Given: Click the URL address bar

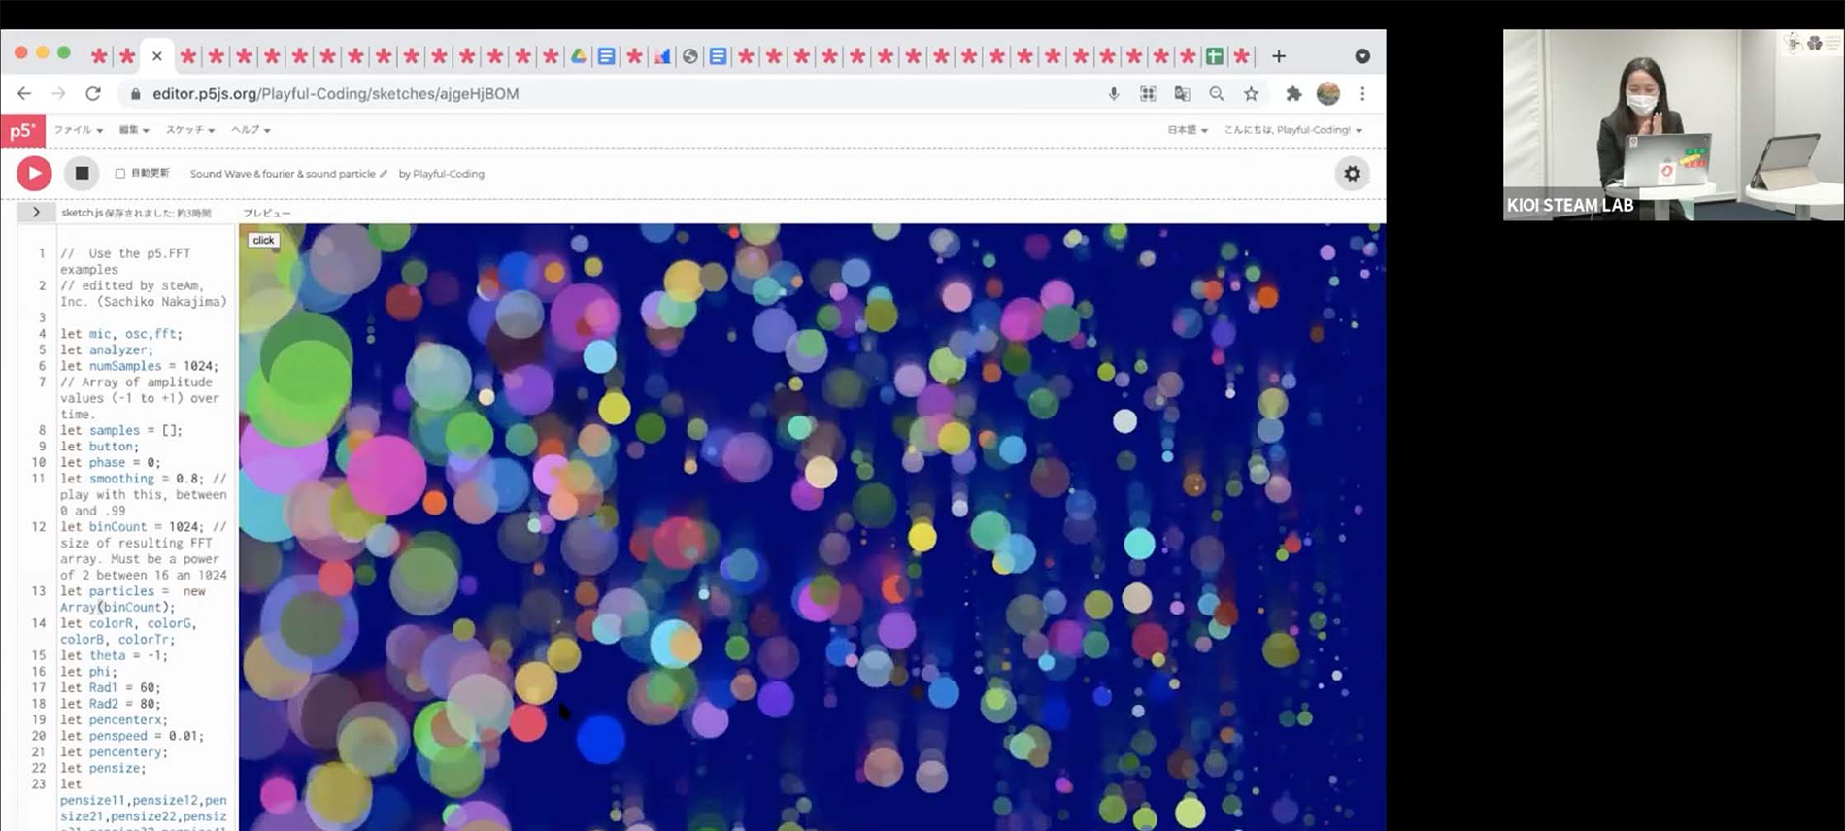Looking at the screenshot, I should [583, 94].
